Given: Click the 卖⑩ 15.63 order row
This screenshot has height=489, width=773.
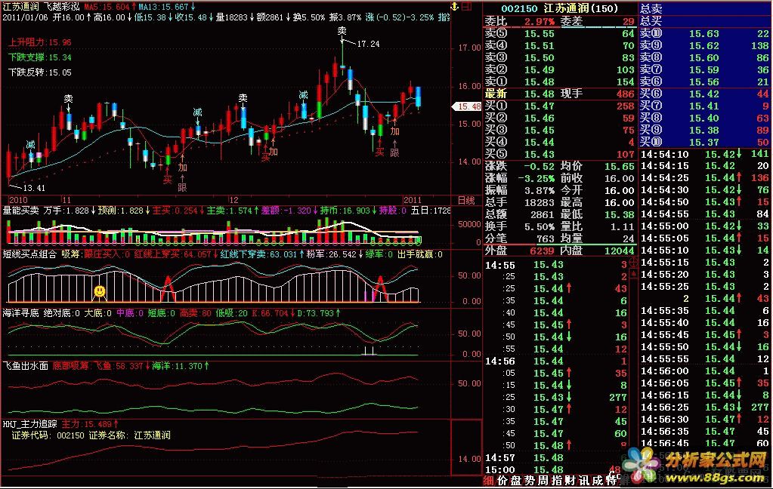Looking at the screenshot, I should click(x=705, y=33).
